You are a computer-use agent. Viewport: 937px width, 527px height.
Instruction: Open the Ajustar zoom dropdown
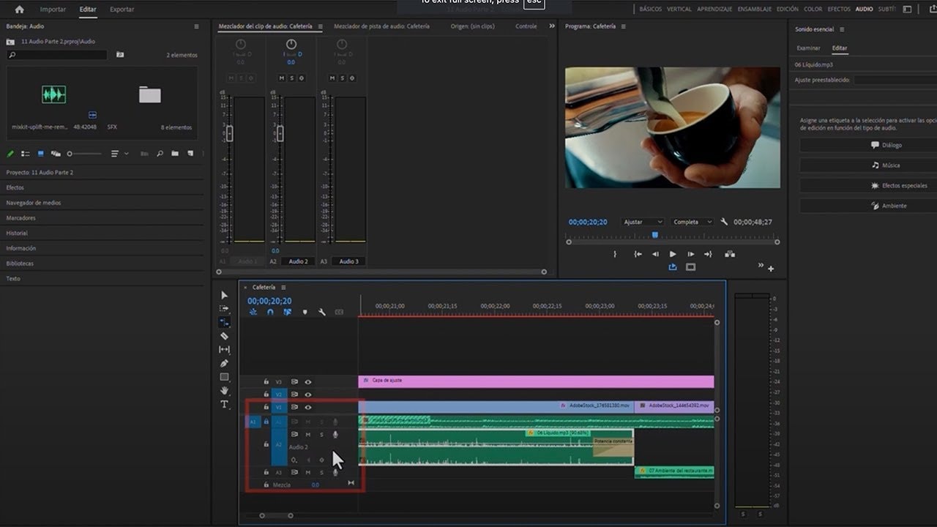click(x=642, y=221)
